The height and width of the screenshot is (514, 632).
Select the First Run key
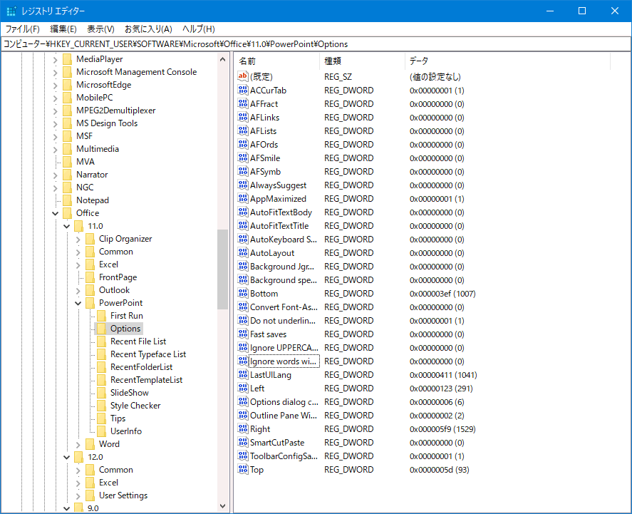pyautogui.click(x=127, y=316)
